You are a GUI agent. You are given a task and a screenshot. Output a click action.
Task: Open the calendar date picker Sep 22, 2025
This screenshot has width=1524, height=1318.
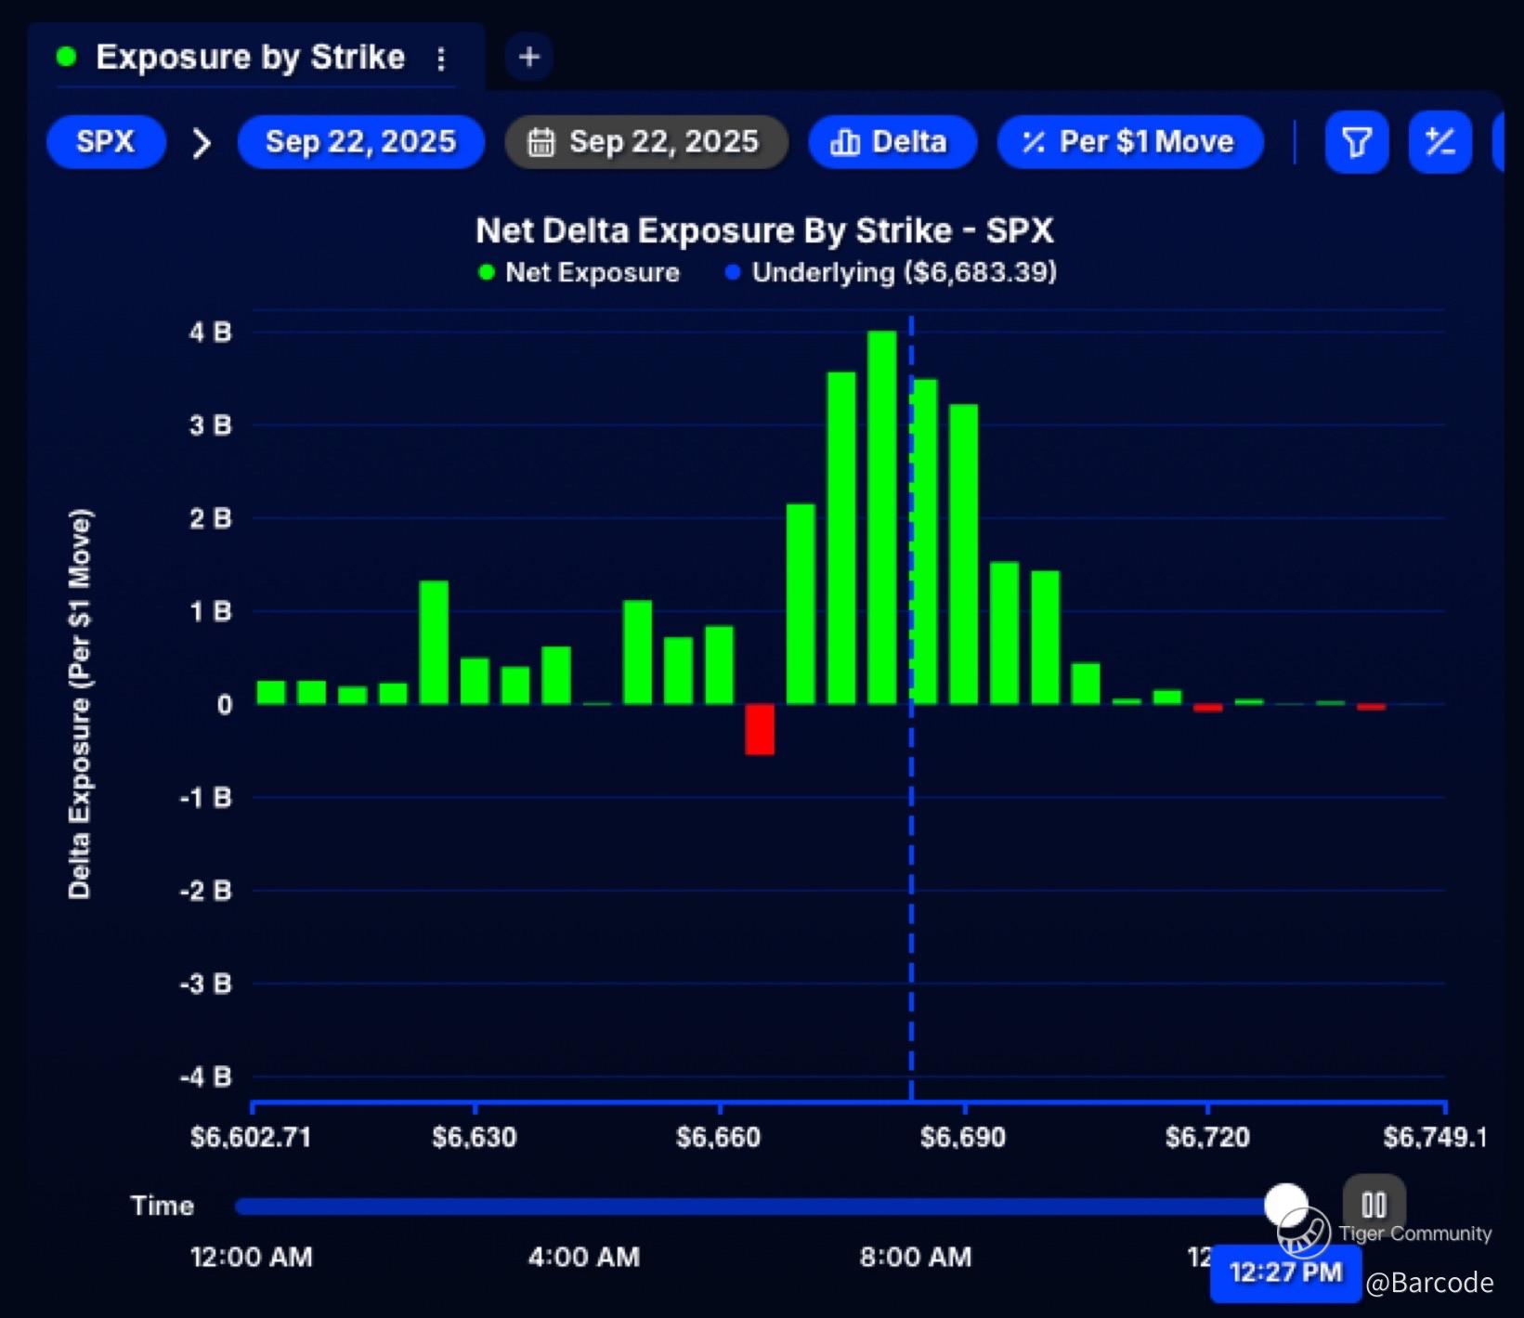(646, 142)
